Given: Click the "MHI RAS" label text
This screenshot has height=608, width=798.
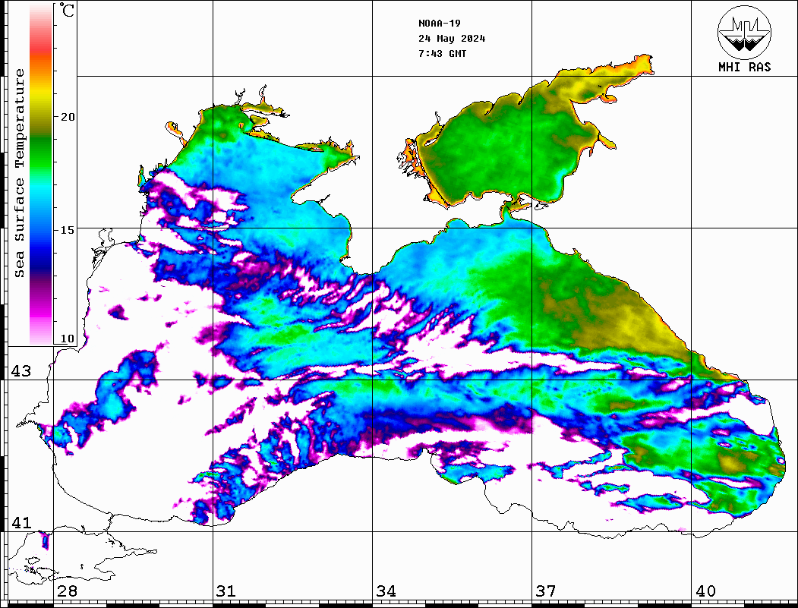Looking at the screenshot, I should coord(745,67).
